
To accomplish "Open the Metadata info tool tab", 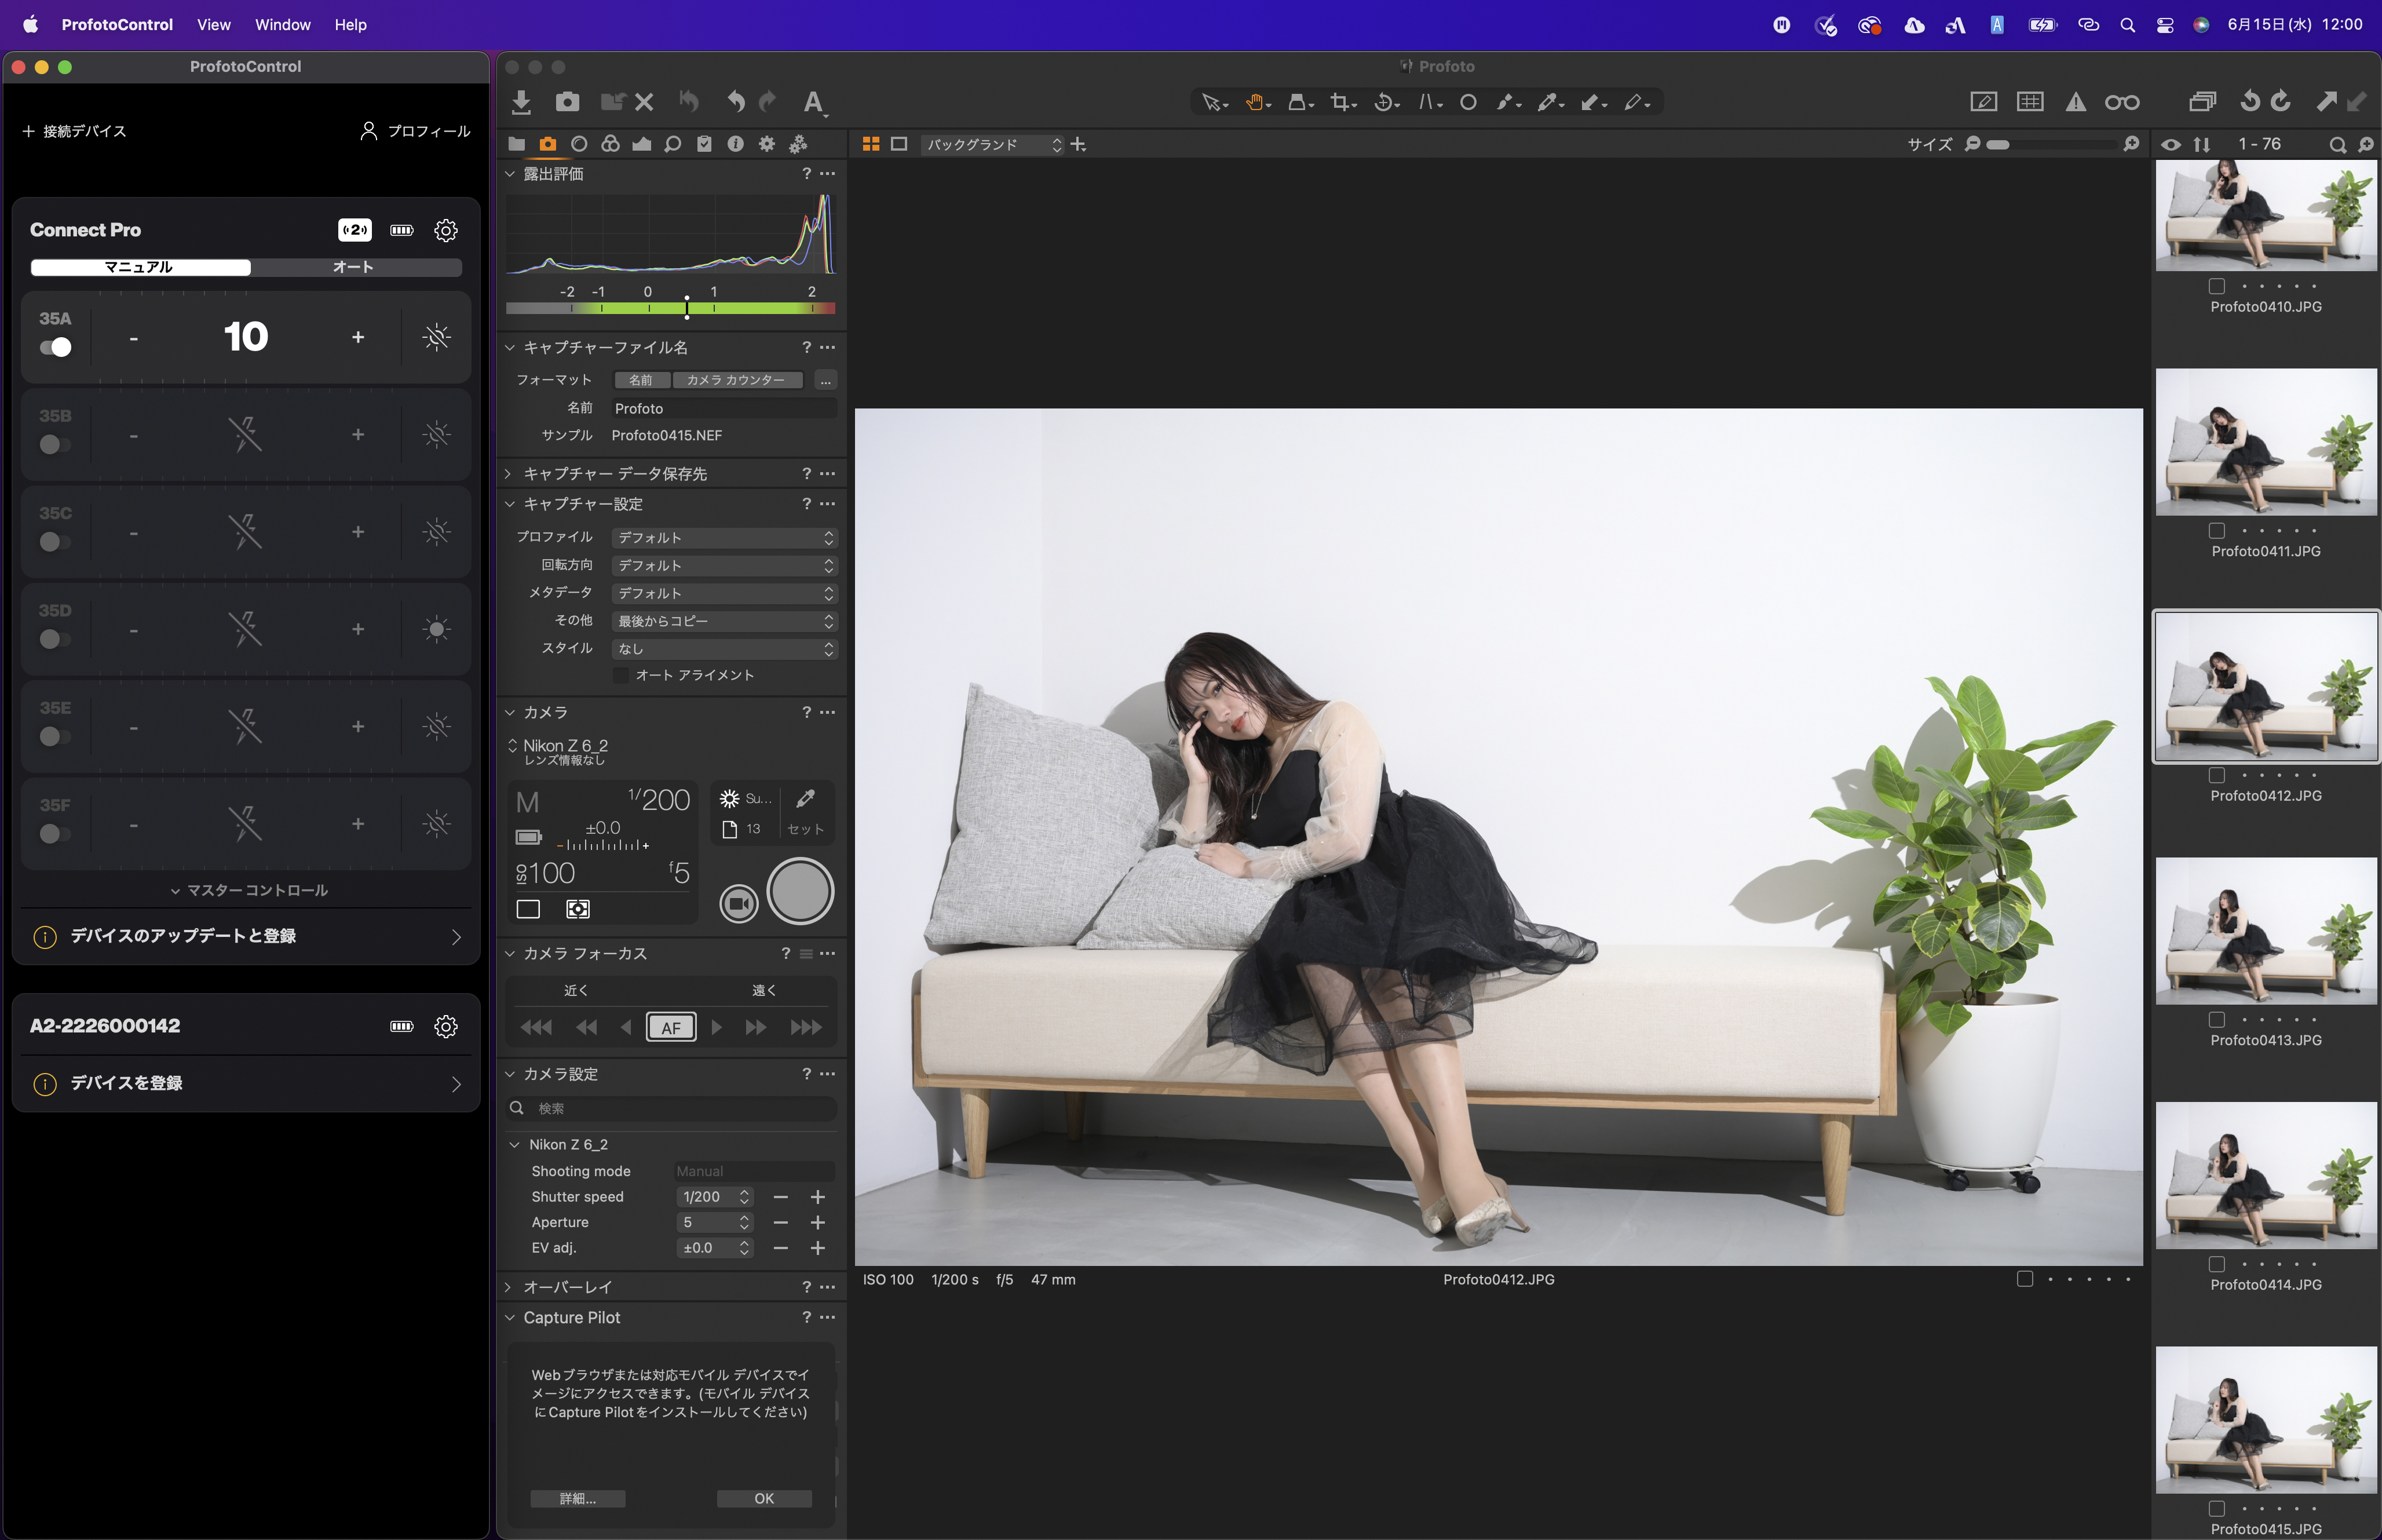I will (x=737, y=144).
